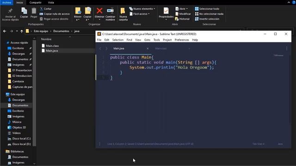This screenshot has height=166, width=296.
Task: Close the Main.java tab
Action: click(148, 48)
